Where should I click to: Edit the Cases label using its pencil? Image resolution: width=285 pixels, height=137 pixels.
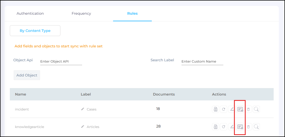pyautogui.click(x=83, y=109)
